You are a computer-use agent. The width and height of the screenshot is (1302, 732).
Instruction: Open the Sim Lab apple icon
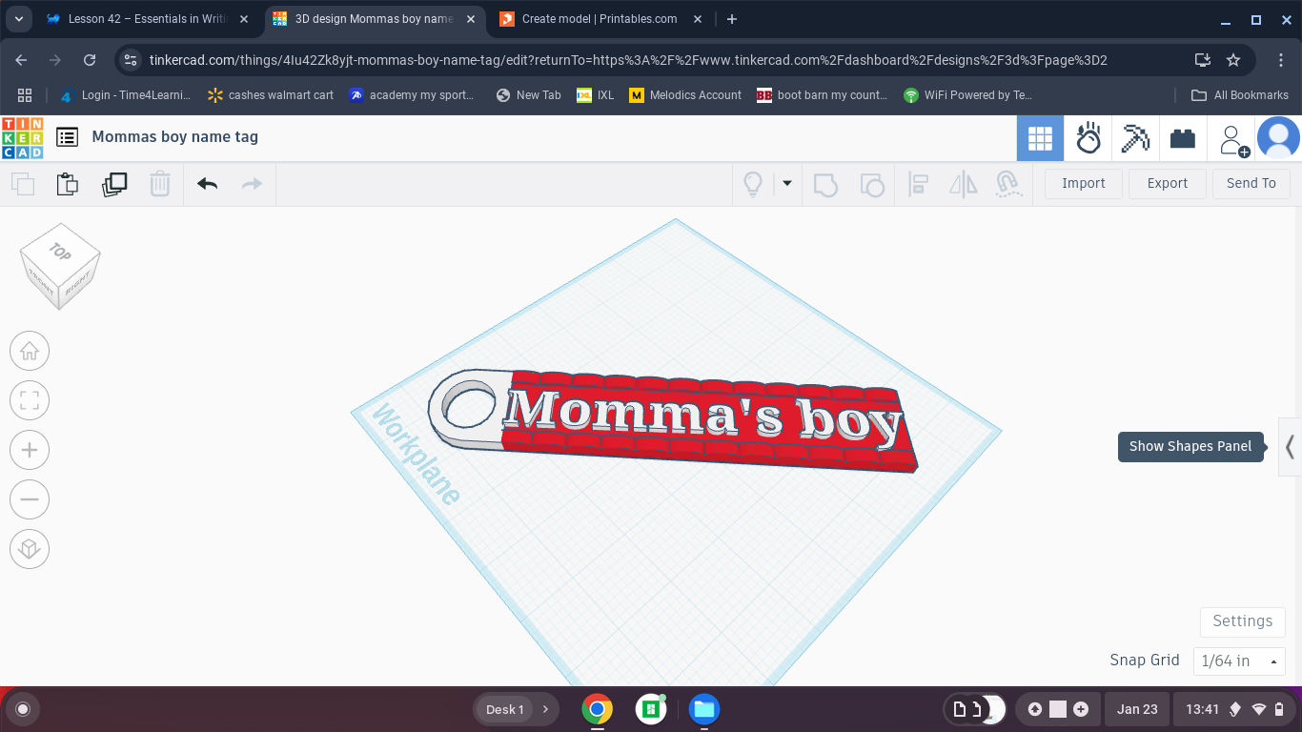[1088, 139]
